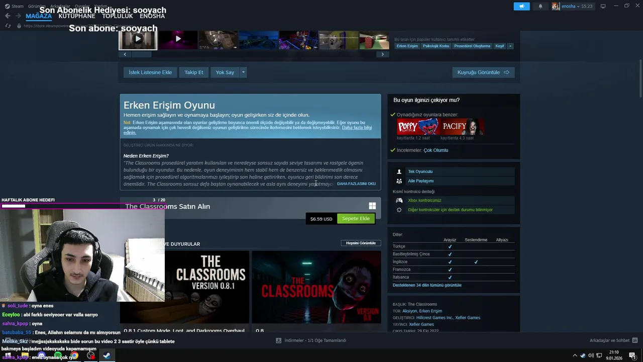Open the Hillcrest Games Inc. developer link
The image size is (643, 362).
point(435,318)
